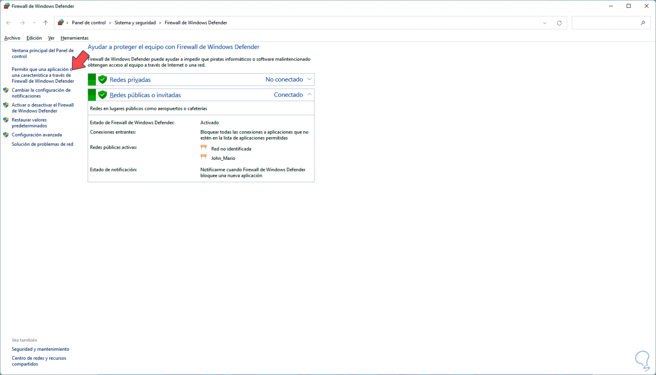The height and width of the screenshot is (375, 656).
Task: Navigate to Panel de control breadcrumb
Action: pyautogui.click(x=89, y=23)
